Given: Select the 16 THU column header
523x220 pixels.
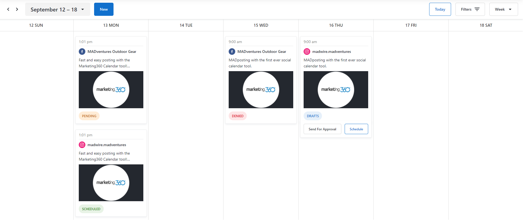Looking at the screenshot, I should (336, 25).
